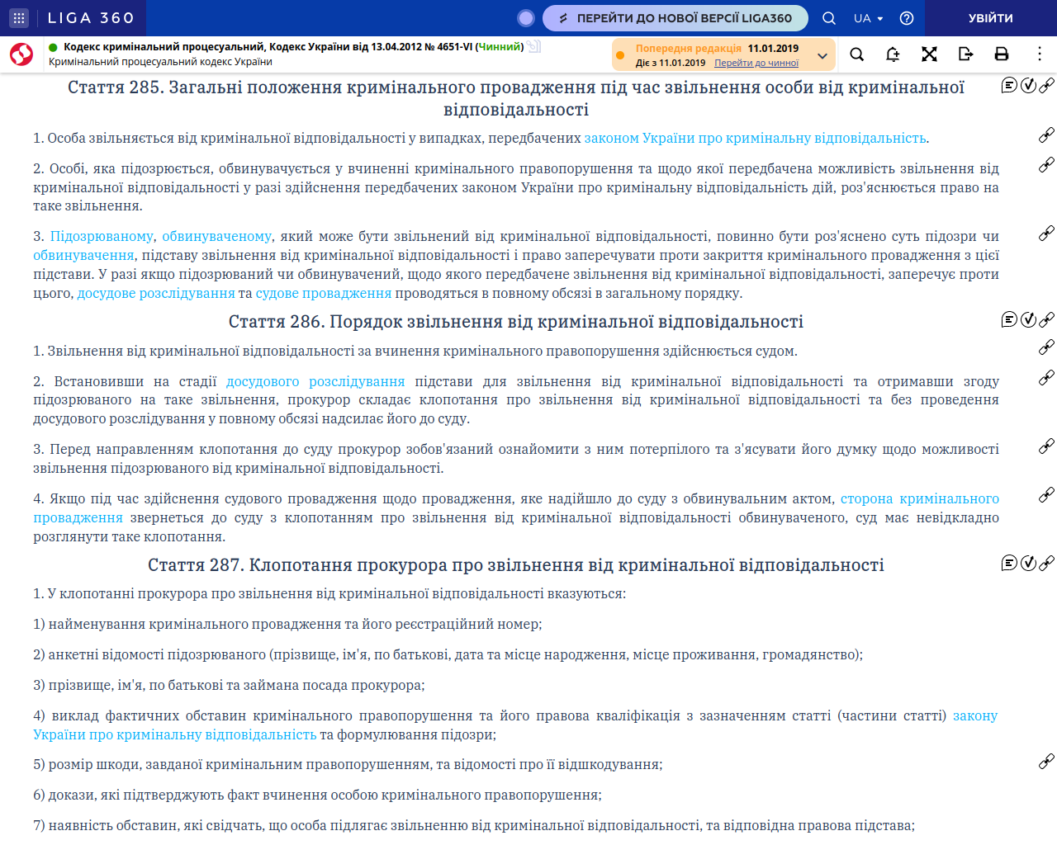Open the link icon for Стаття 287
The width and height of the screenshot is (1057, 845).
(1046, 563)
